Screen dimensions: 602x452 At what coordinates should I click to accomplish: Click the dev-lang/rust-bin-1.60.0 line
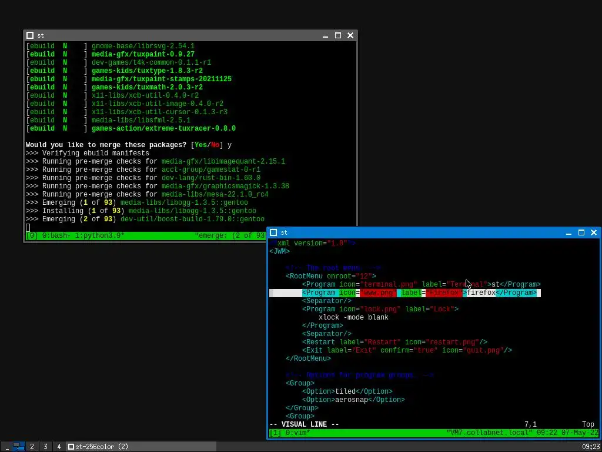143,178
